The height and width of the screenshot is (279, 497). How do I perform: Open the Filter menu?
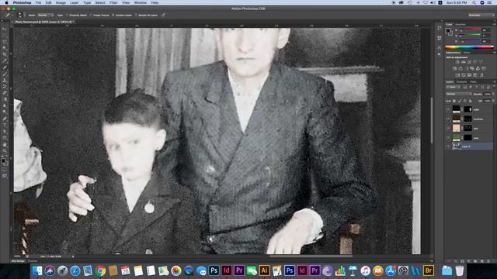point(113,2)
